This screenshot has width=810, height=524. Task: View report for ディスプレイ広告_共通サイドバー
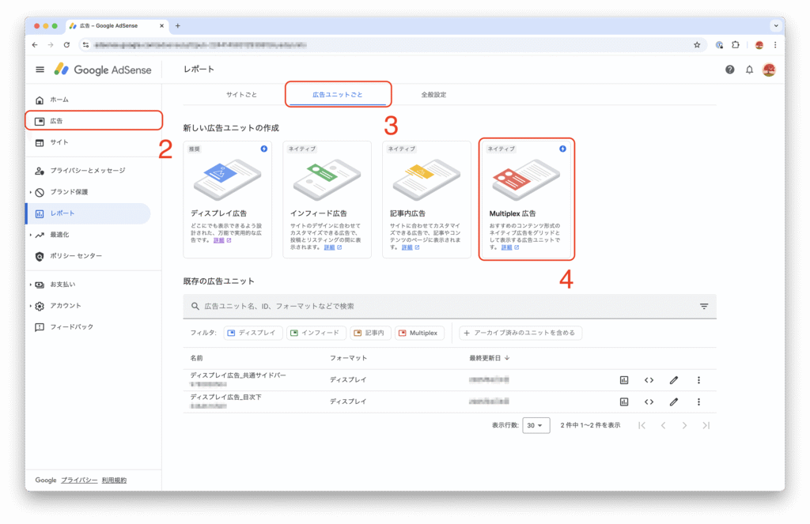[x=624, y=380]
